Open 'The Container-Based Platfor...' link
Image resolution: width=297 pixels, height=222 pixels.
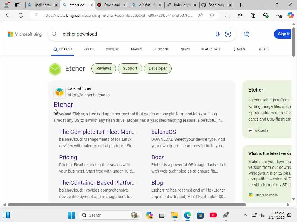coord(97,183)
